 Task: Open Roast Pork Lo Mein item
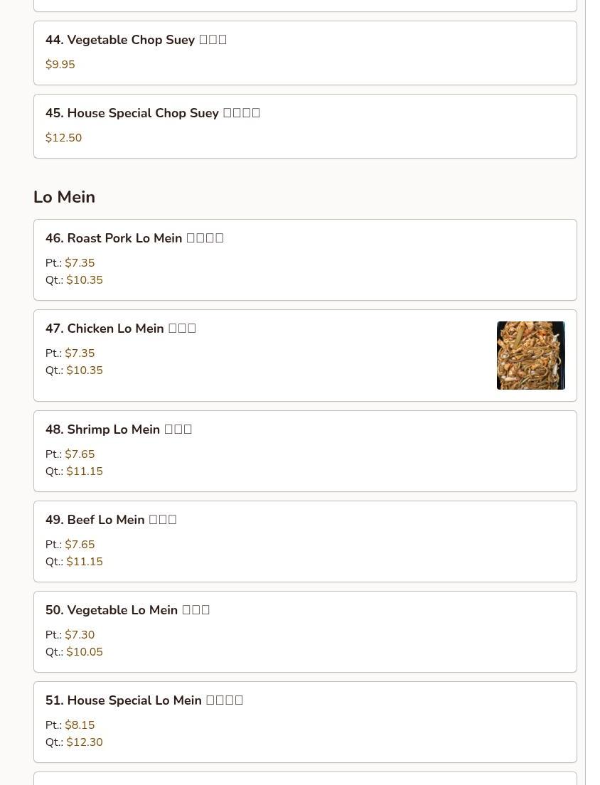coord(305,260)
